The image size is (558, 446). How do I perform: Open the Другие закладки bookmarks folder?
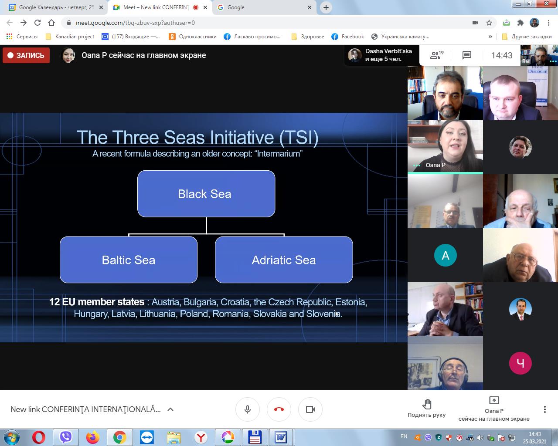click(x=527, y=37)
